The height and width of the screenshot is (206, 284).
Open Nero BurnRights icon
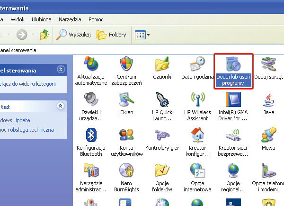pyautogui.click(x=126, y=171)
